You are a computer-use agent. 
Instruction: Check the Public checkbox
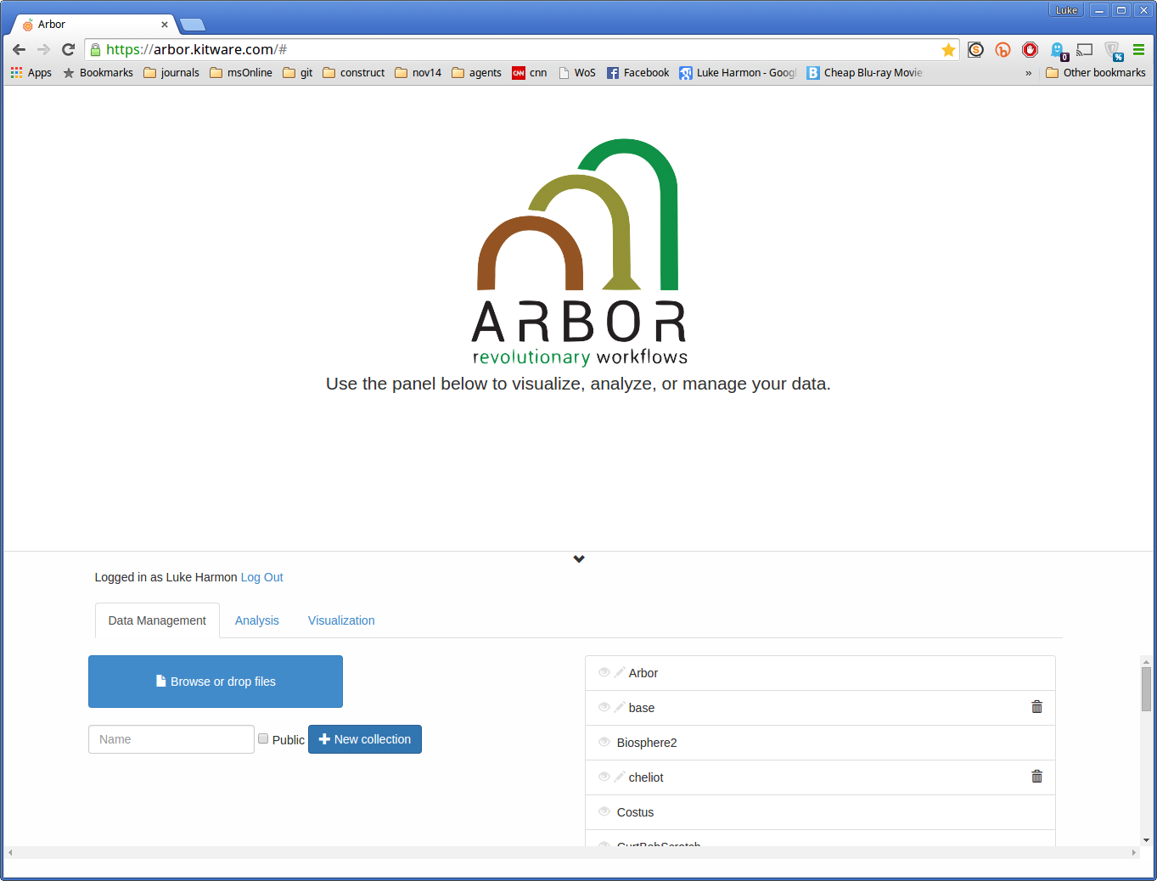coord(263,738)
